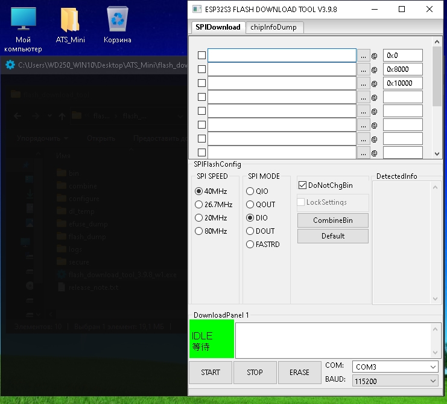Viewport: 447px width, 404px height.
Task: Click scroll-down arrow in the download log box
Action: click(435, 352)
